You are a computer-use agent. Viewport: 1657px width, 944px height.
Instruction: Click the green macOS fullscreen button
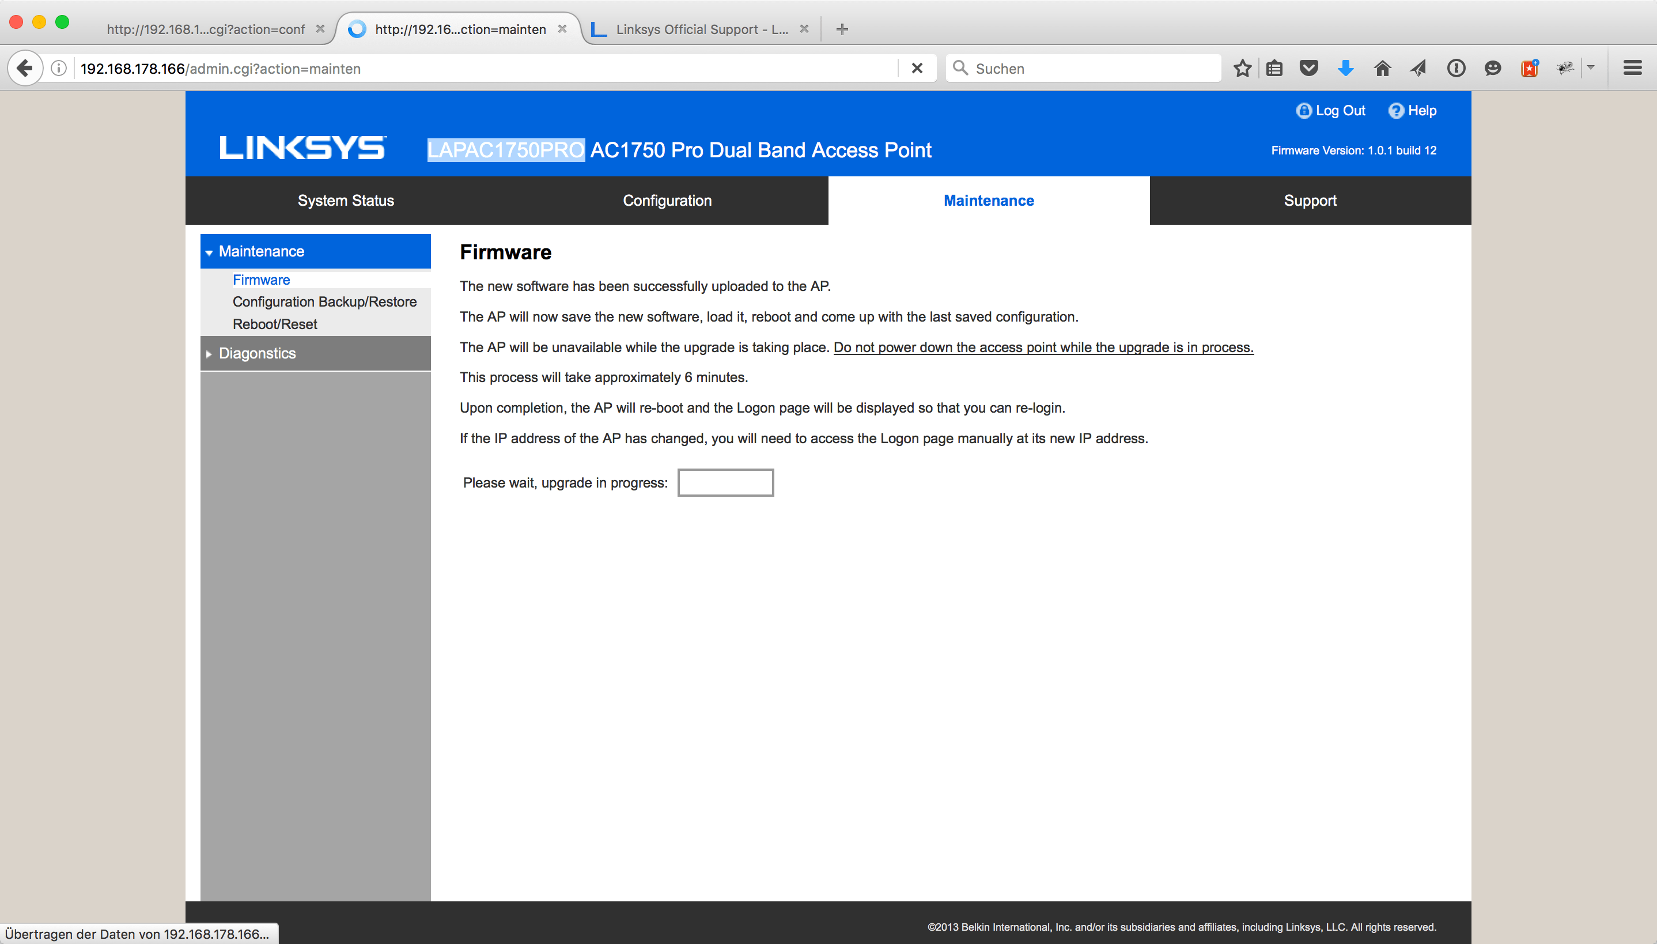(x=62, y=22)
